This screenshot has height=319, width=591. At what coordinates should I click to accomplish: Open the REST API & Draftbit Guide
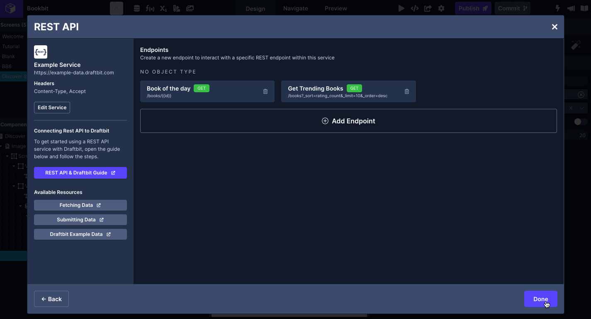point(80,173)
